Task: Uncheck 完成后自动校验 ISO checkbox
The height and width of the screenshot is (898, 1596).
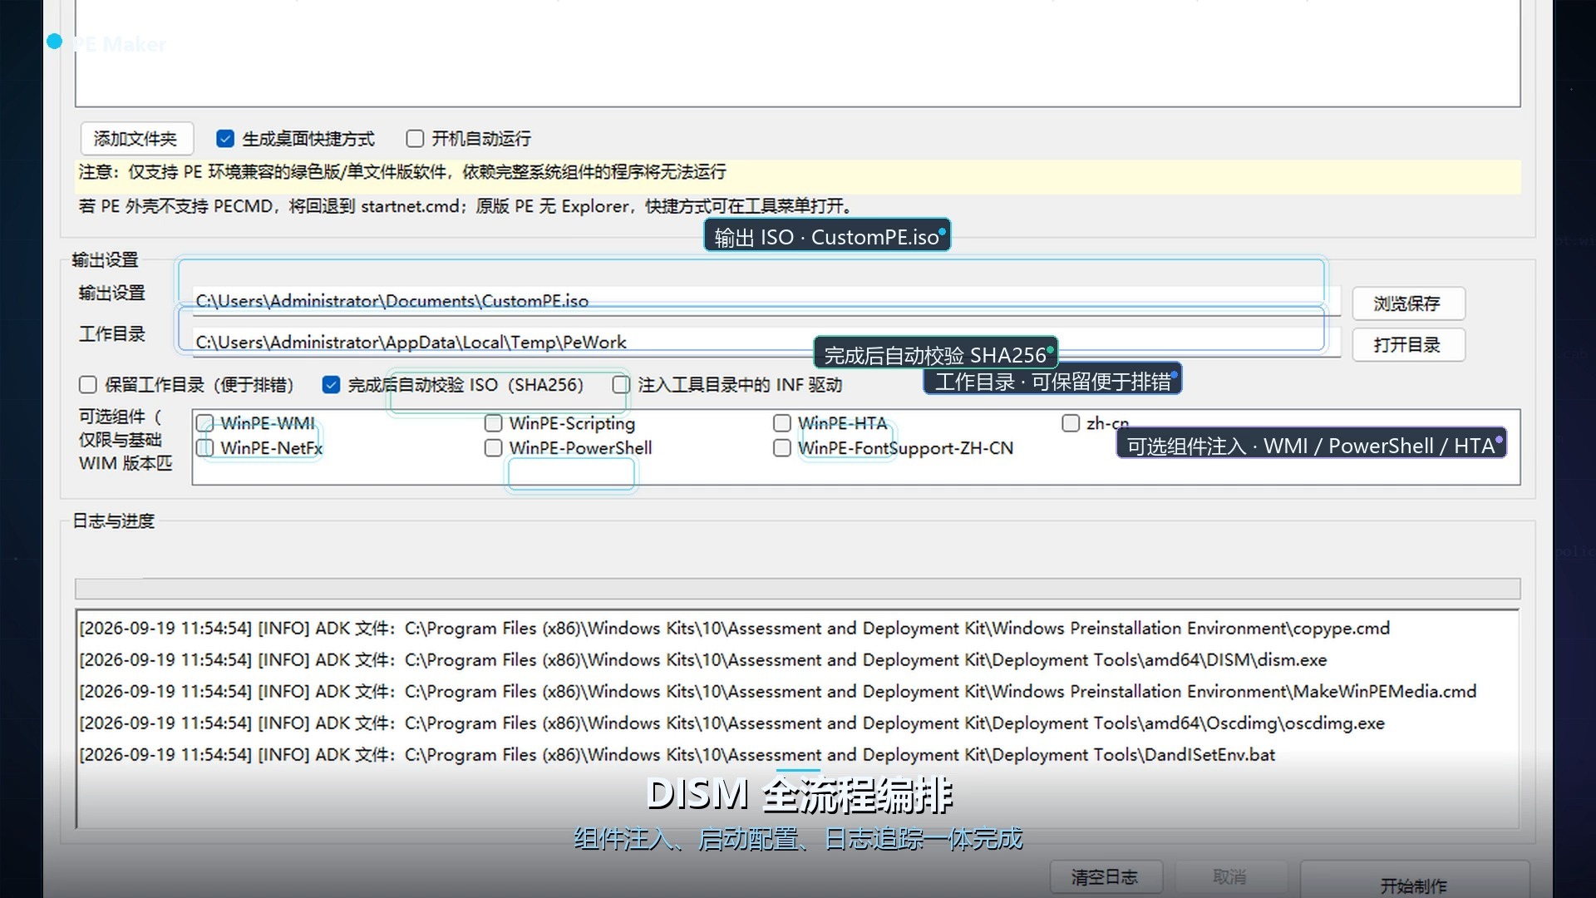Action: 331,384
